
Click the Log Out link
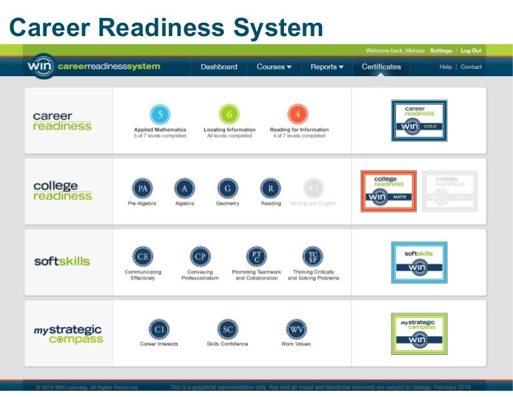pyautogui.click(x=471, y=51)
